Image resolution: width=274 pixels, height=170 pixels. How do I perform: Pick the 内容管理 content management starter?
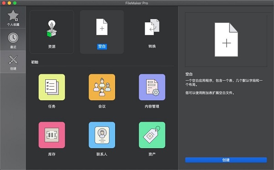click(x=152, y=87)
